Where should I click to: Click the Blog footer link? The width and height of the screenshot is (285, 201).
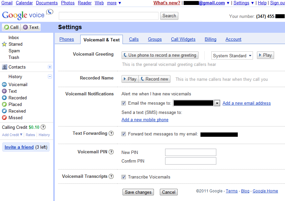pos(245,191)
